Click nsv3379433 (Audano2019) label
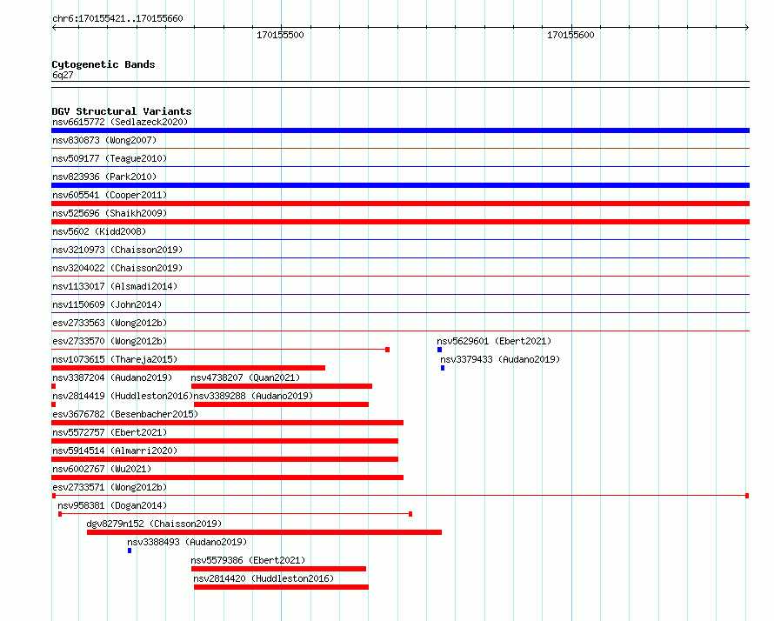The image size is (774, 621). [500, 359]
